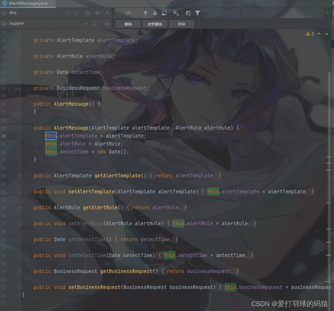Click the 全部替换 (Replace All) button
Image resolution: width=334 pixels, height=311 pixels.
[x=155, y=24]
